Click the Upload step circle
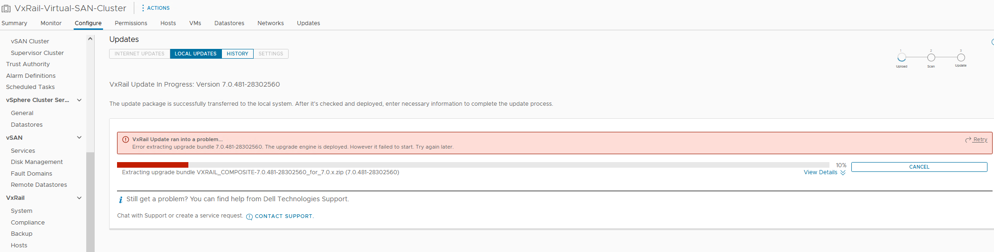Viewport: 994px width, 252px height. pos(902,57)
